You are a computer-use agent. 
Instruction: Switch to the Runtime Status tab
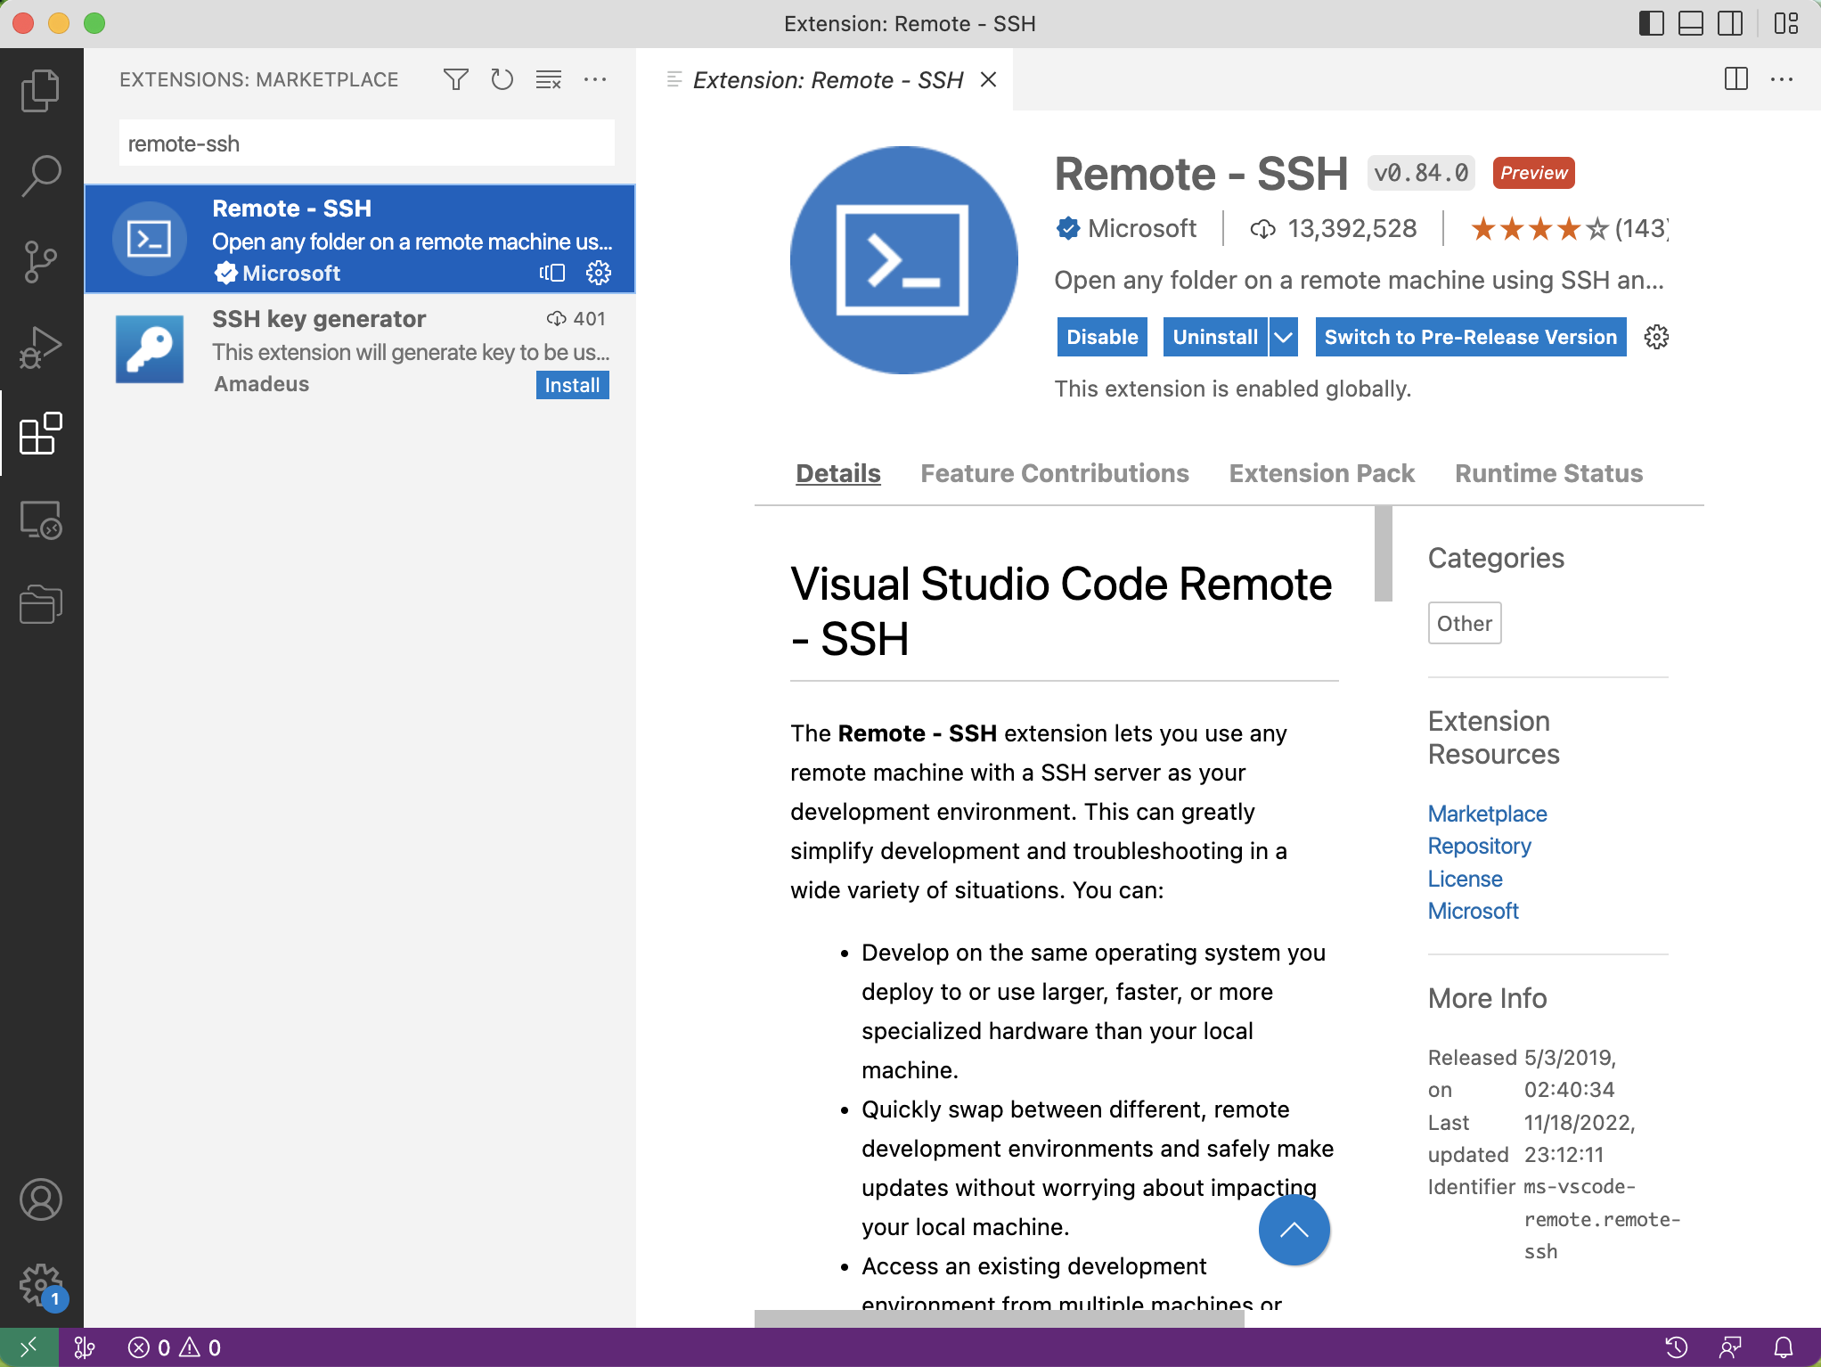(1547, 472)
